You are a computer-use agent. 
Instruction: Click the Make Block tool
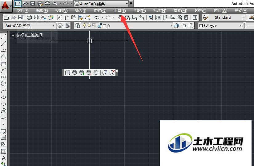[x=4, y=118]
